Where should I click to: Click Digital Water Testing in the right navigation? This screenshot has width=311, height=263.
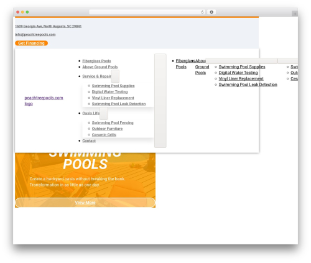238,73
